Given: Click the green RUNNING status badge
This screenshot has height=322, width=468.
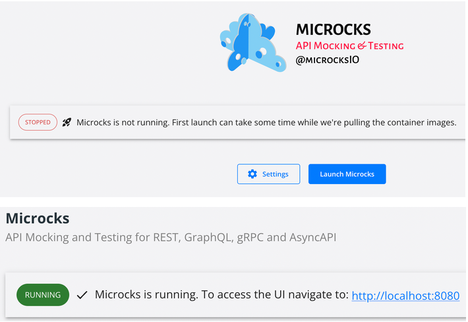Looking at the screenshot, I should (43, 296).
